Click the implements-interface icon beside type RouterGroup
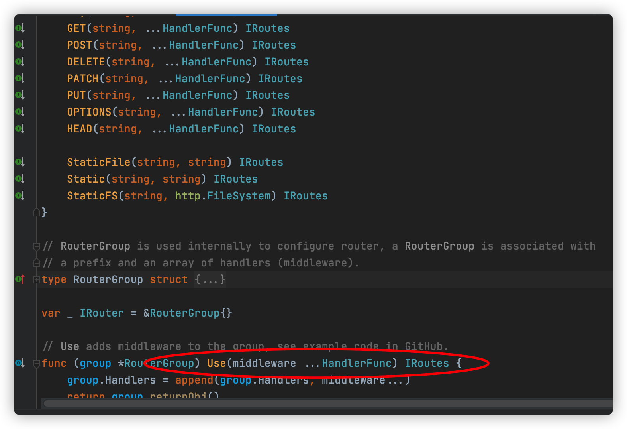This screenshot has height=429, width=627. click(20, 279)
